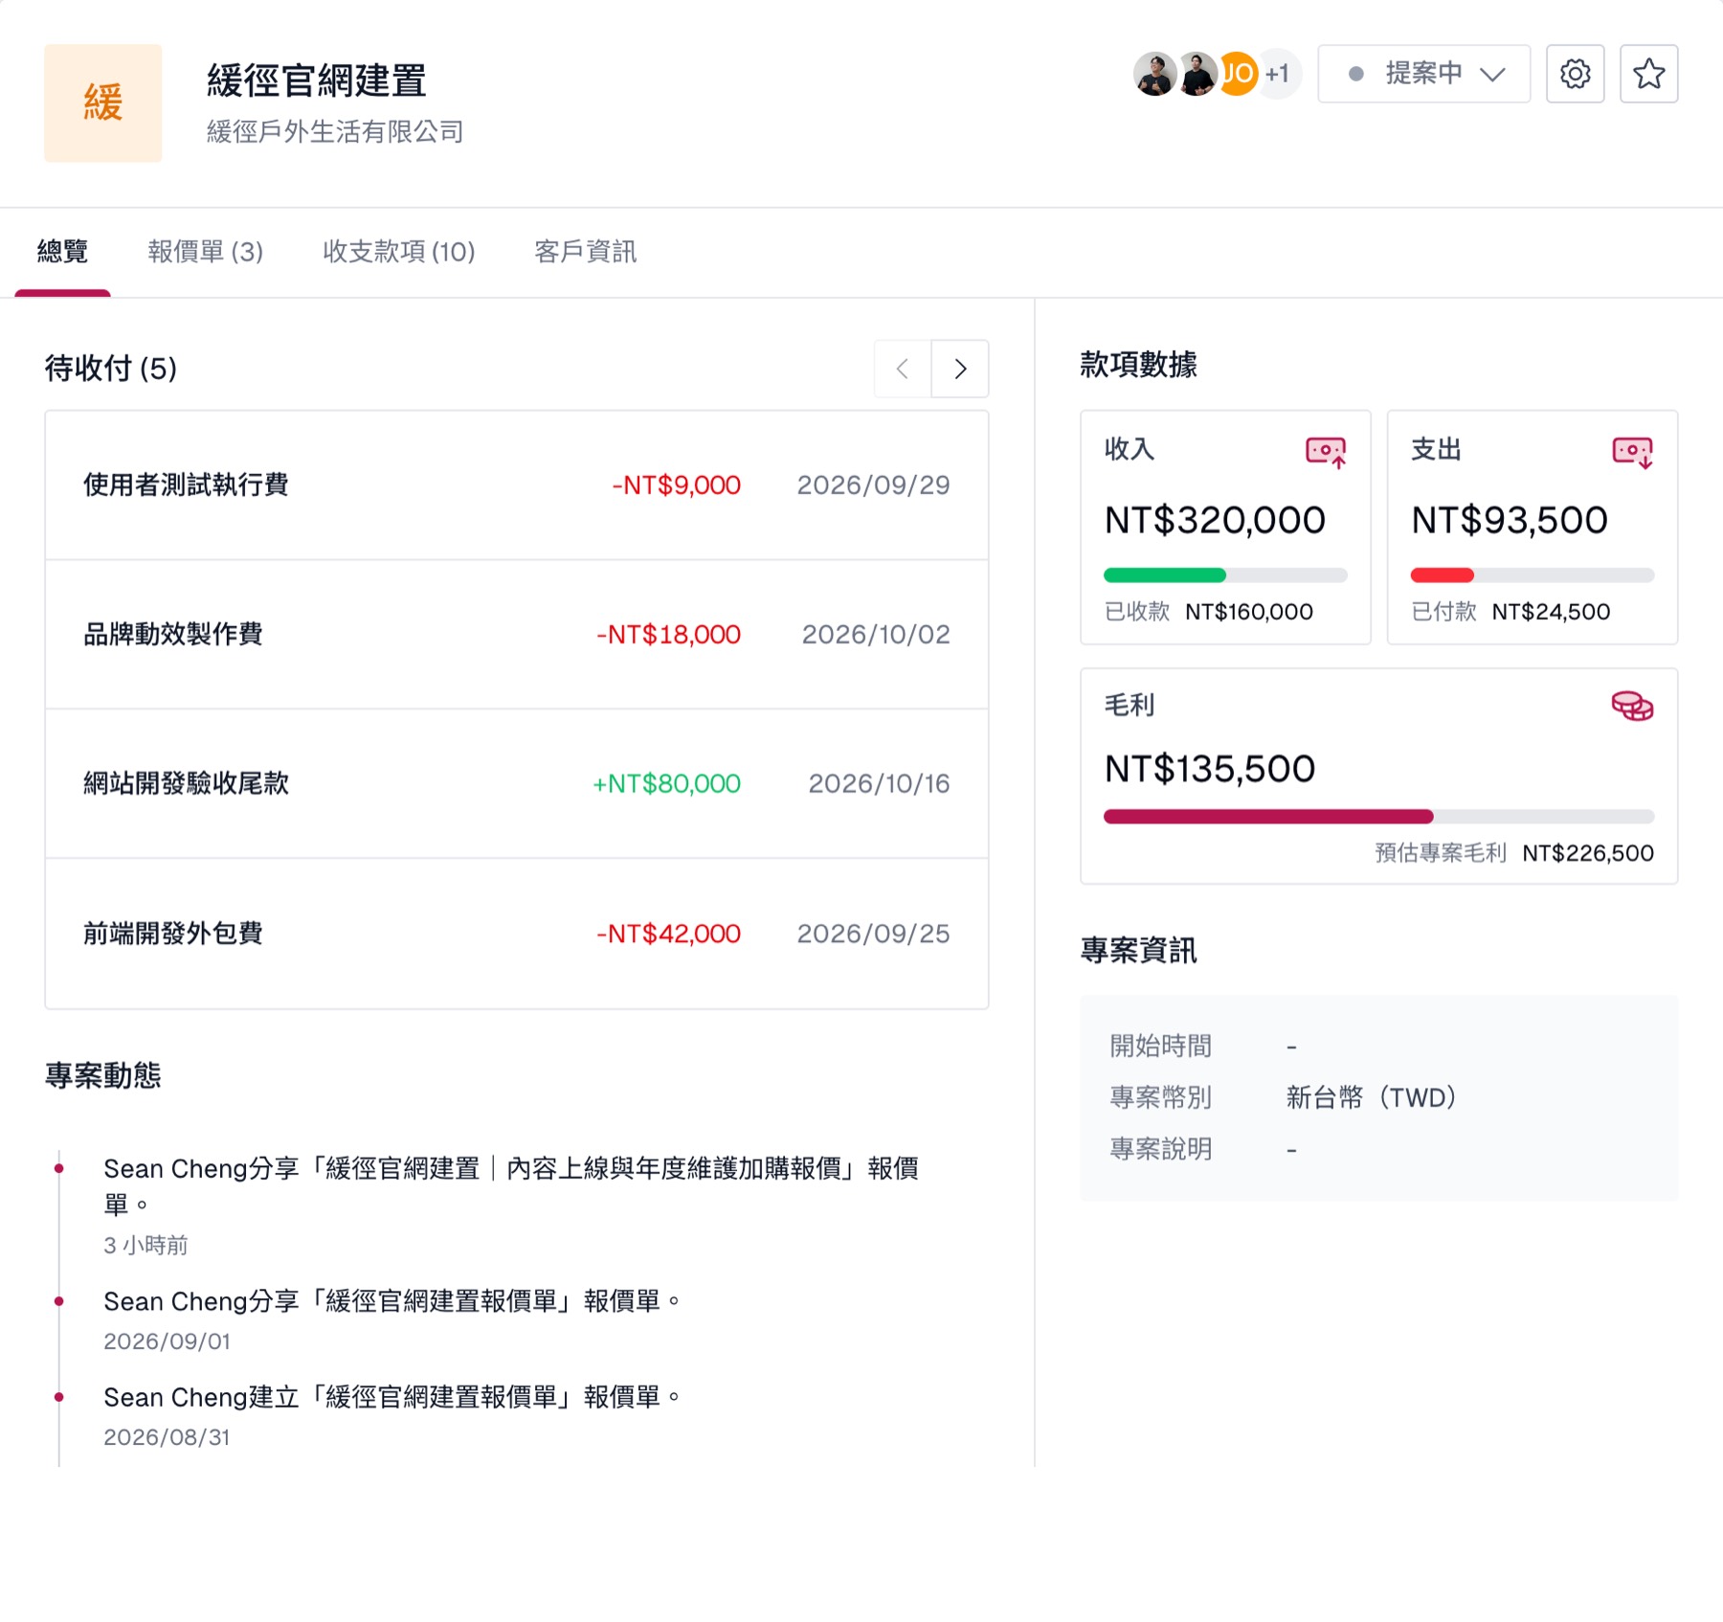Open project settings gear icon
This screenshot has height=1622, width=1723.
1575,74
